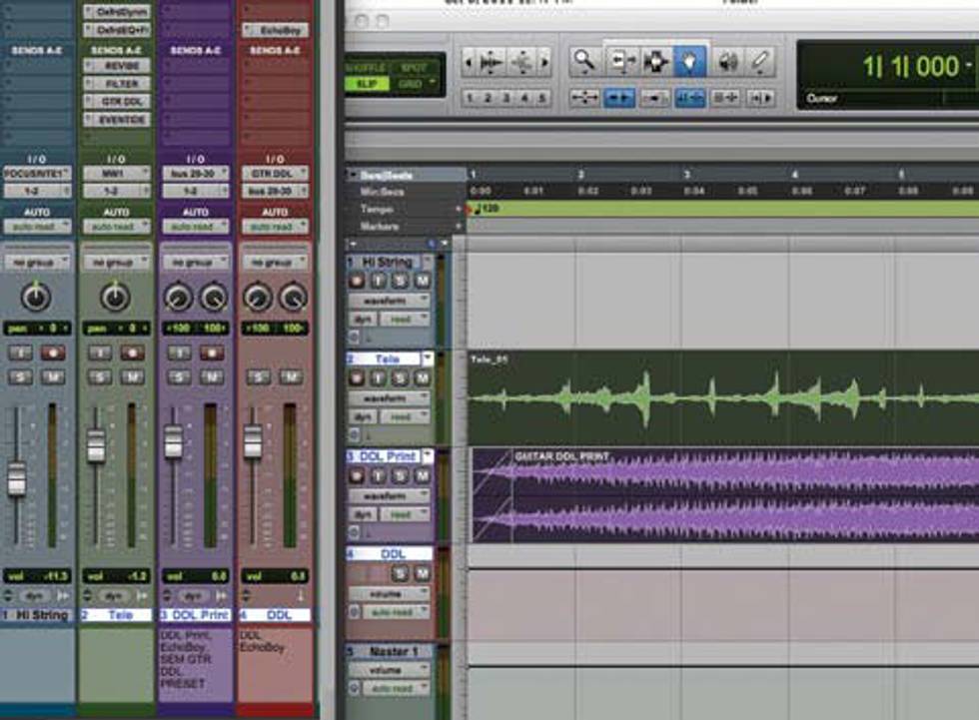Click the Min:Secs ruler label
Screen dimensions: 979x720
coord(382,192)
